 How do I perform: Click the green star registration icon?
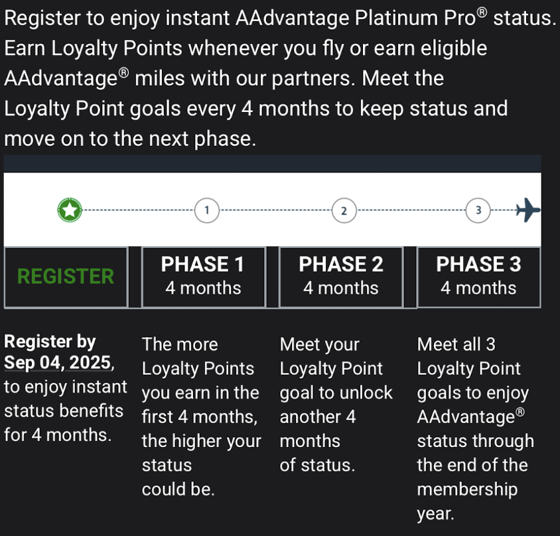(x=69, y=211)
